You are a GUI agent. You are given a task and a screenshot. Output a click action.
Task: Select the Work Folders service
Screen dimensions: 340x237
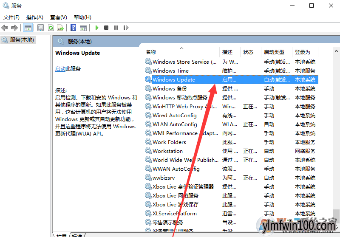click(231, 142)
